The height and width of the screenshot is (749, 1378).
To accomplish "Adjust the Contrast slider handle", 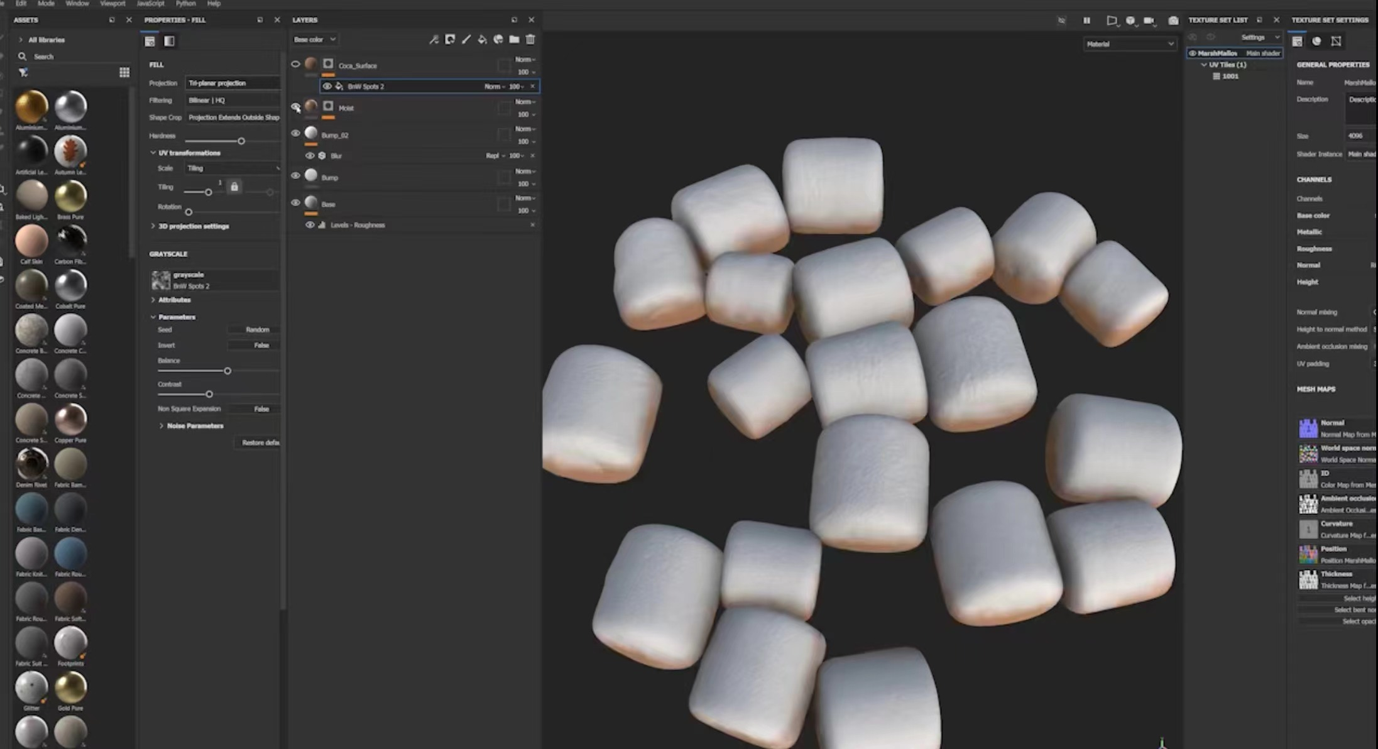I will tap(209, 395).
